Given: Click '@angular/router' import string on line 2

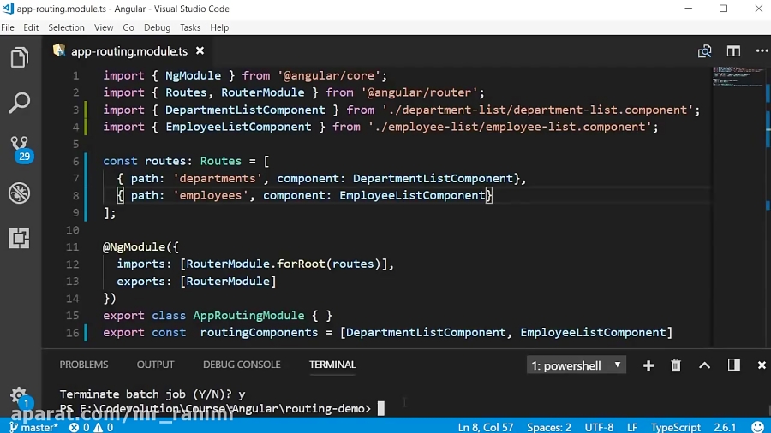Looking at the screenshot, I should click(420, 92).
